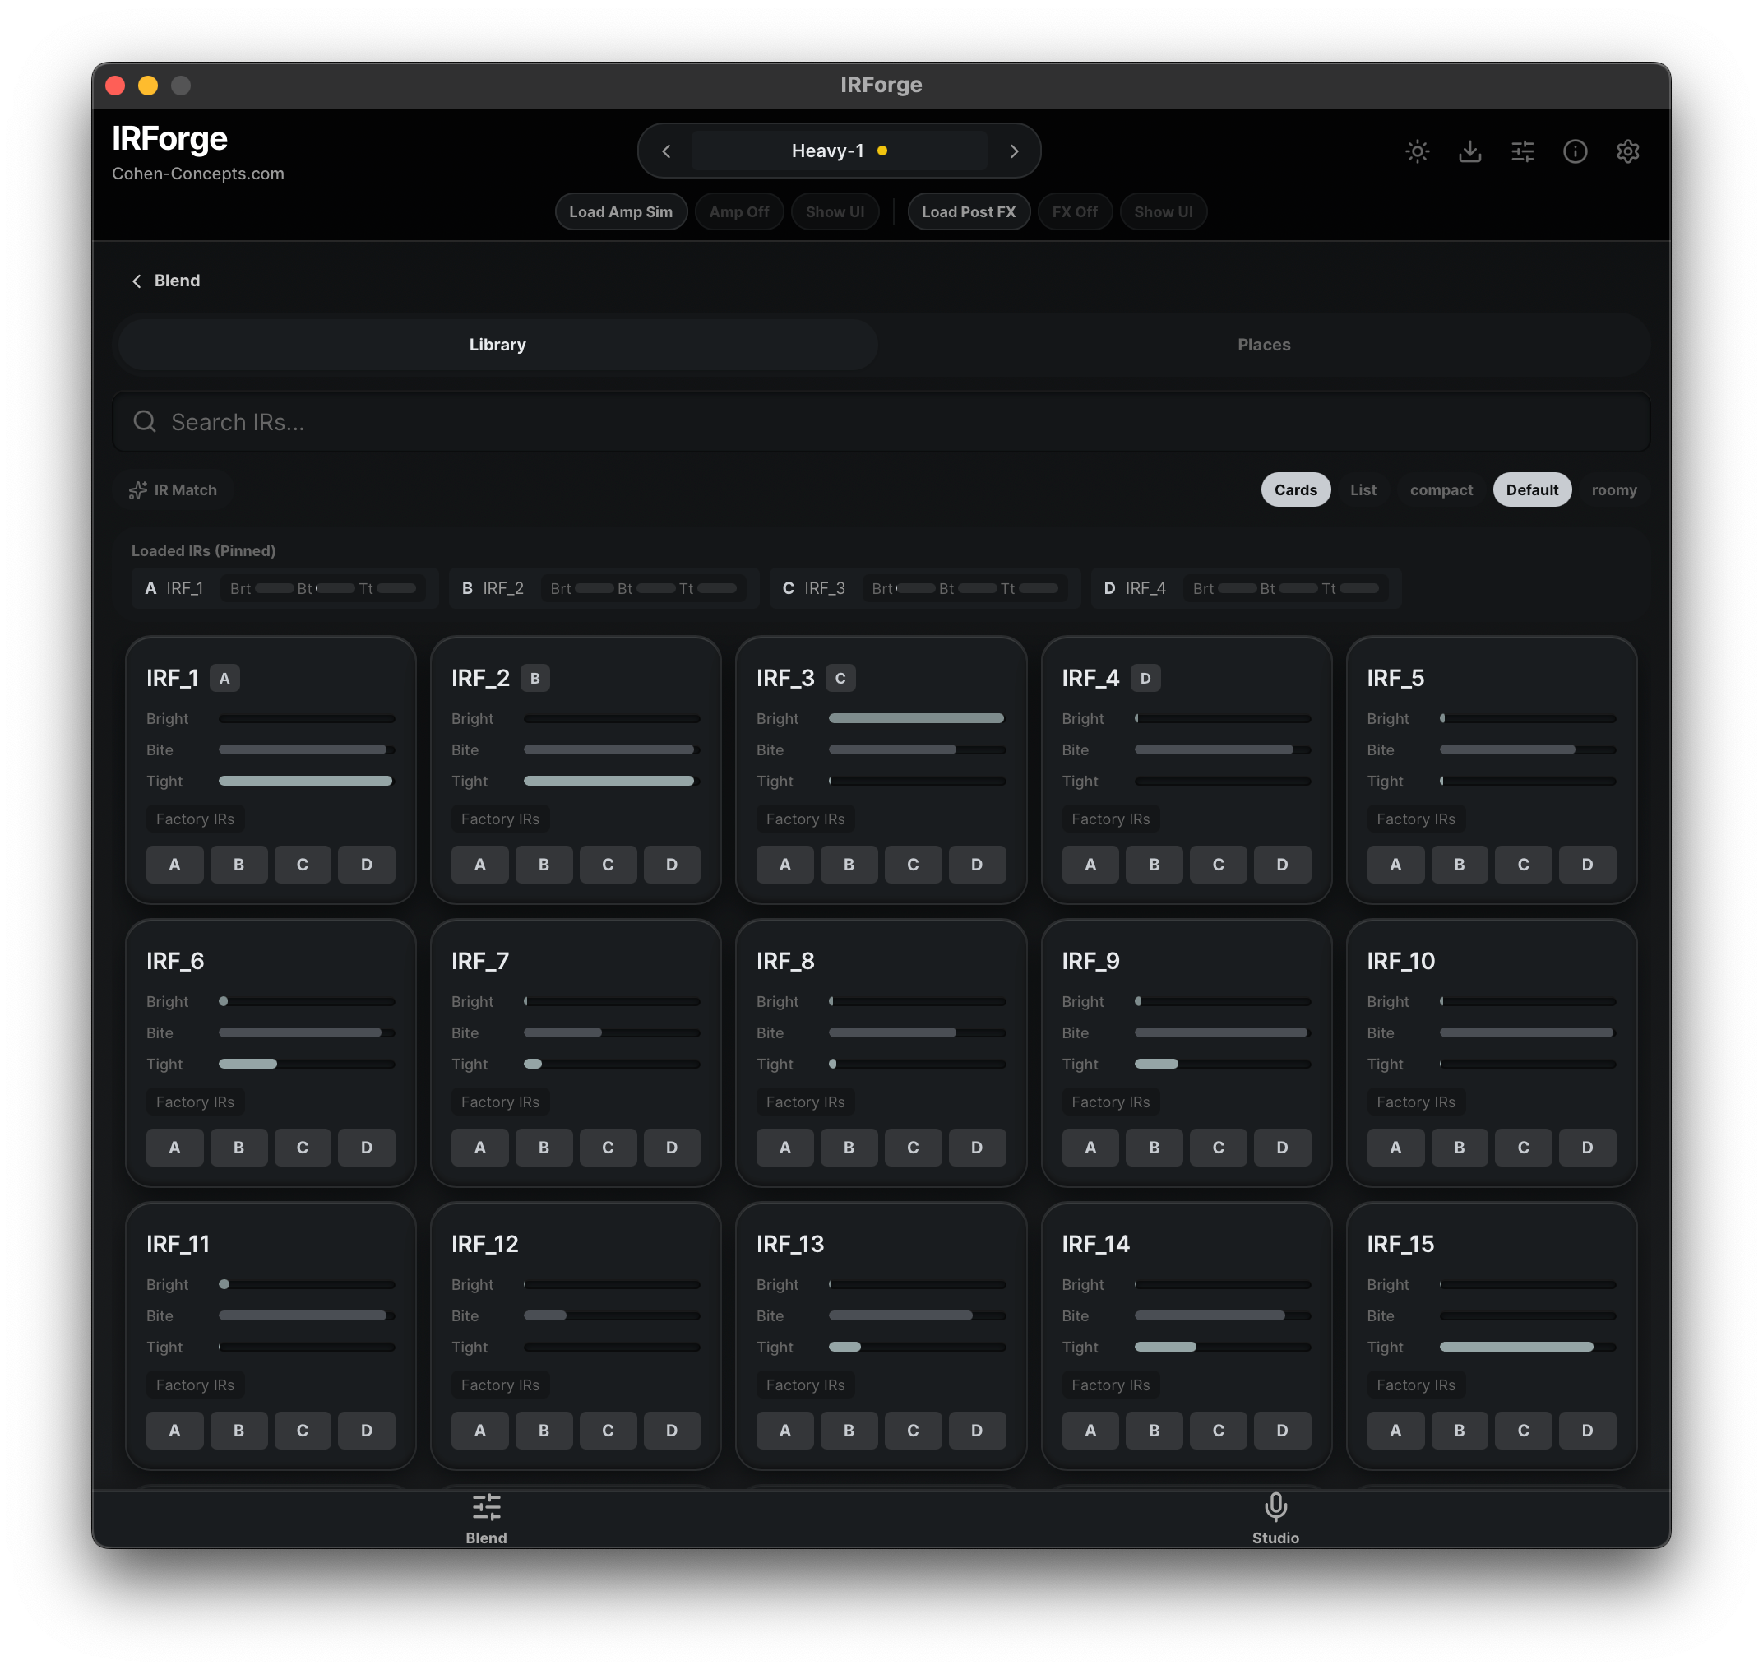Click the D badge on IRF_4 card title
The image size is (1763, 1670).
tap(1145, 679)
